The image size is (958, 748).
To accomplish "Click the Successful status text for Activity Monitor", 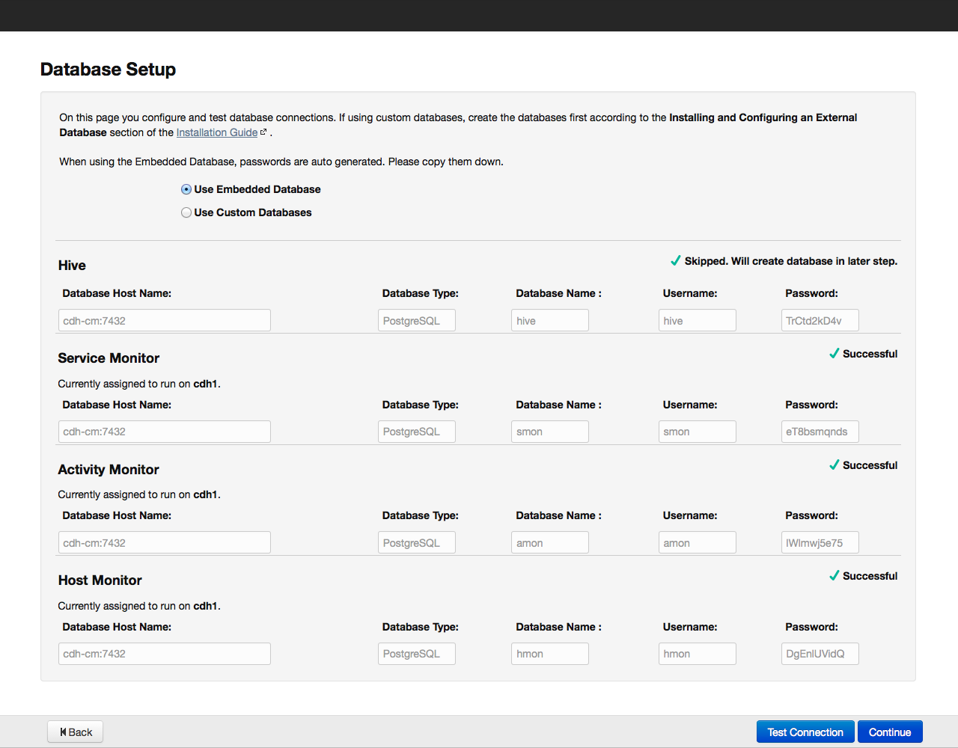I will click(x=870, y=465).
